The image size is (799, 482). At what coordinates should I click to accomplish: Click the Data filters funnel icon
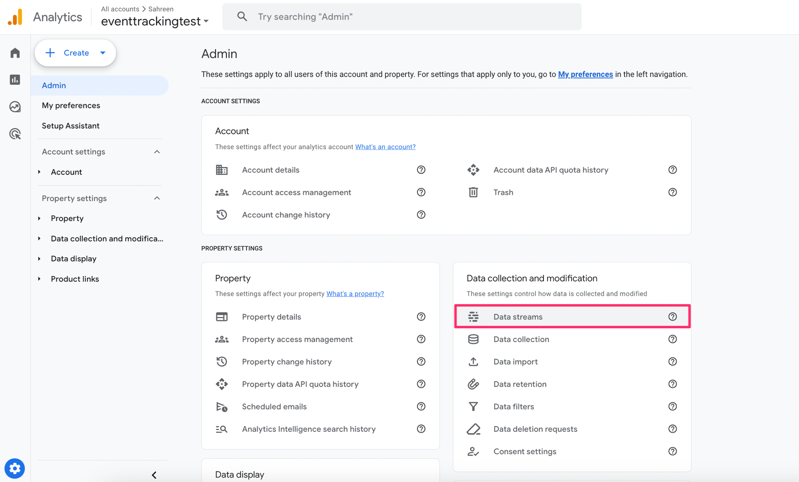[473, 406]
